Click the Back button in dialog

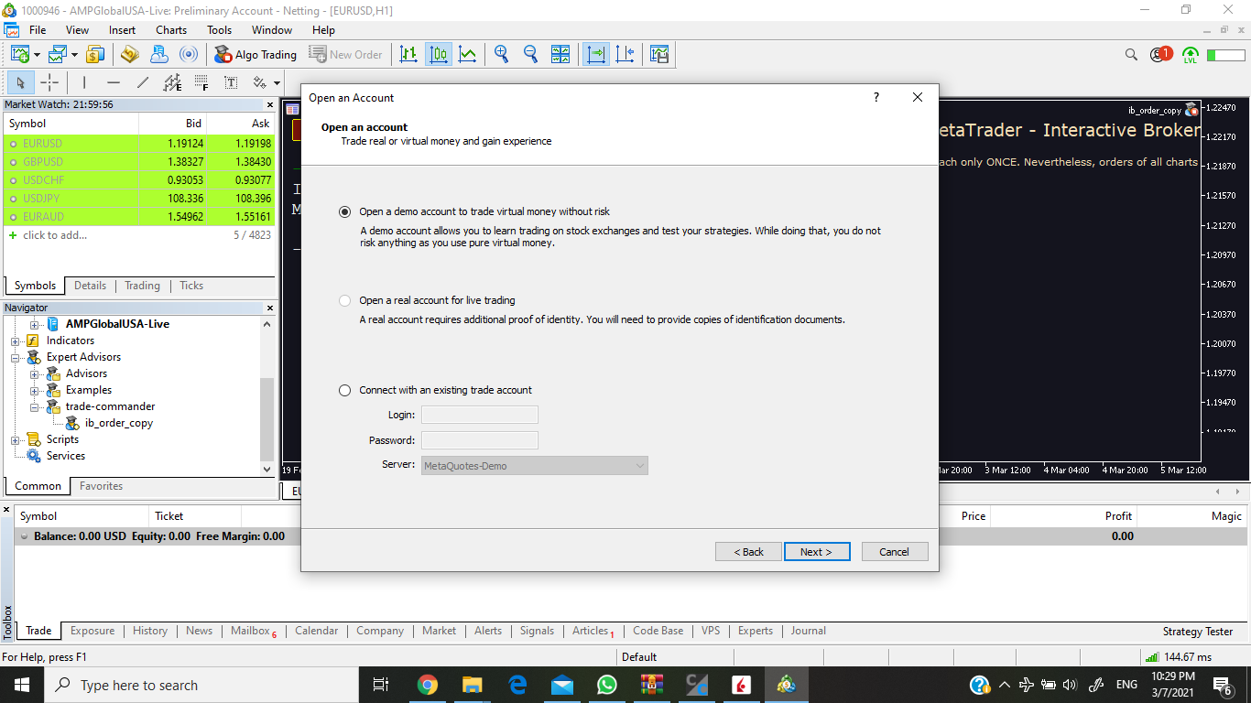(748, 552)
